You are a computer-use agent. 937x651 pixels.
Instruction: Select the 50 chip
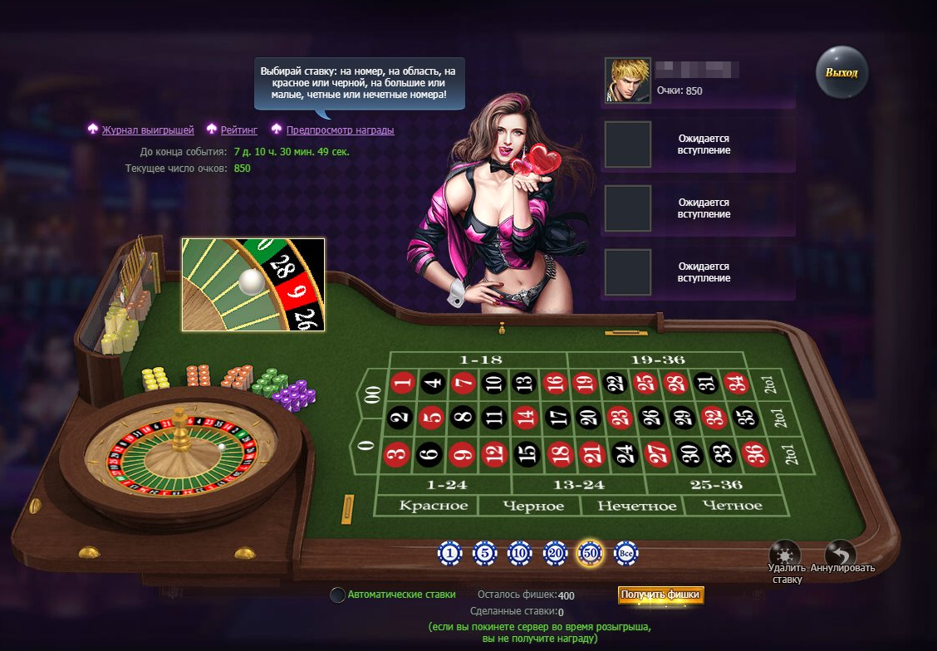point(590,553)
